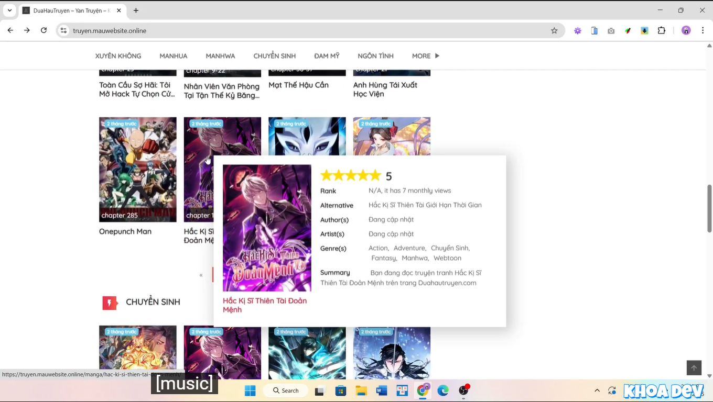This screenshot has width=713, height=402.
Task: Open the Đam Mỹ category
Action: [x=327, y=56]
